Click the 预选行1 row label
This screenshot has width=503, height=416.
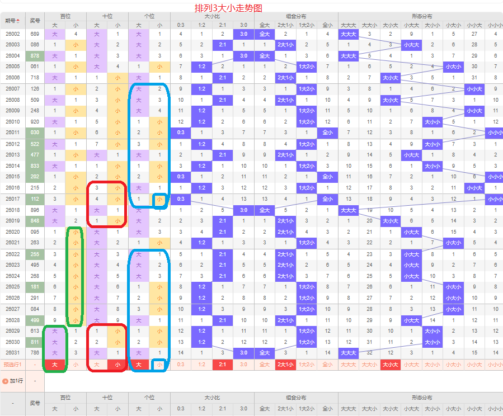(x=12, y=365)
